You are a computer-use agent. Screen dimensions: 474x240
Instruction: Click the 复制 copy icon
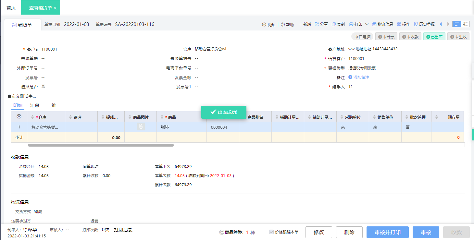[x=334, y=24]
